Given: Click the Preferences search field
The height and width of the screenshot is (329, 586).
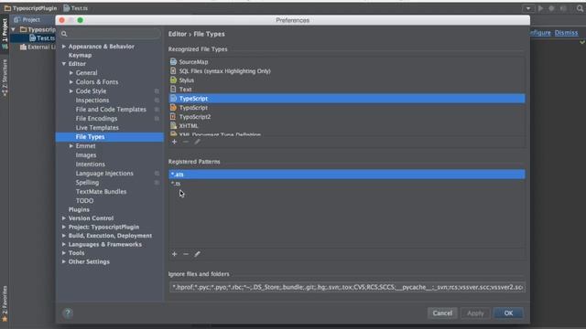Looking at the screenshot, I should click(110, 34).
